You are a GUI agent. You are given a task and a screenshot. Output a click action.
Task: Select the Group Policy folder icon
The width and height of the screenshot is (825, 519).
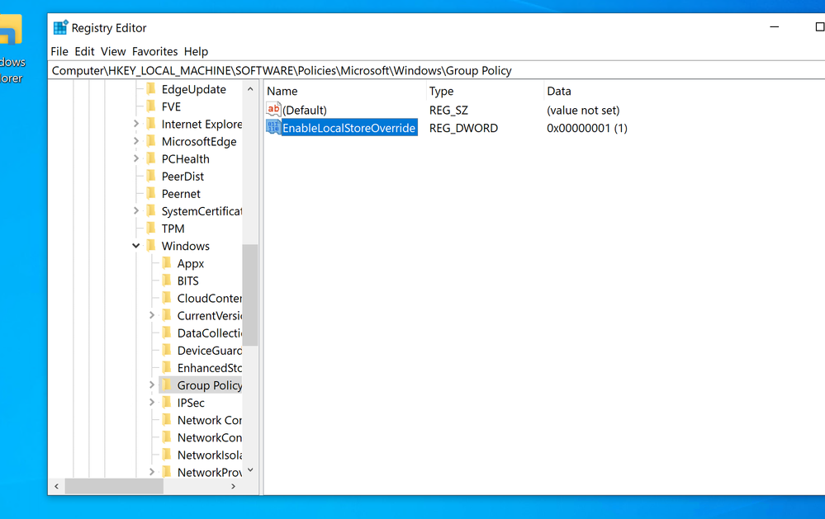point(167,385)
